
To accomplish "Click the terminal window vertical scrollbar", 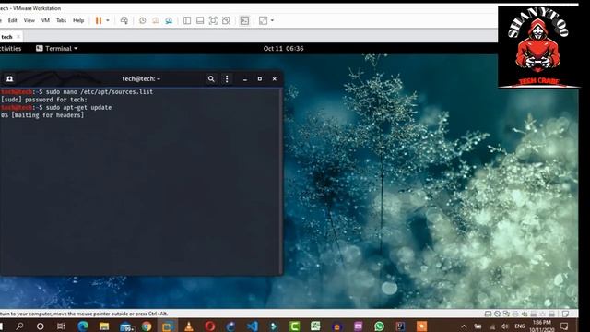I will 280,181.
